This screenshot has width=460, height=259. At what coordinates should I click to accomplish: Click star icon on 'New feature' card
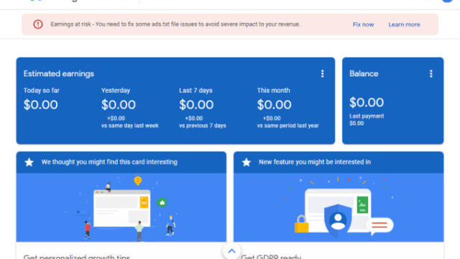point(247,162)
